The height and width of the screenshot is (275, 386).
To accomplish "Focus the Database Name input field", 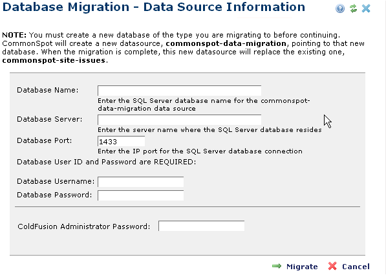I will (180, 91).
